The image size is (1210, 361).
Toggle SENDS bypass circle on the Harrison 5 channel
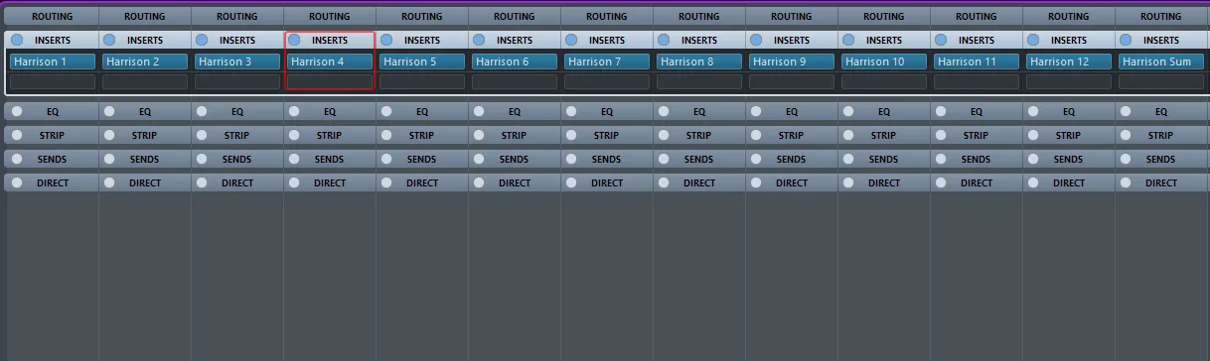[386, 159]
